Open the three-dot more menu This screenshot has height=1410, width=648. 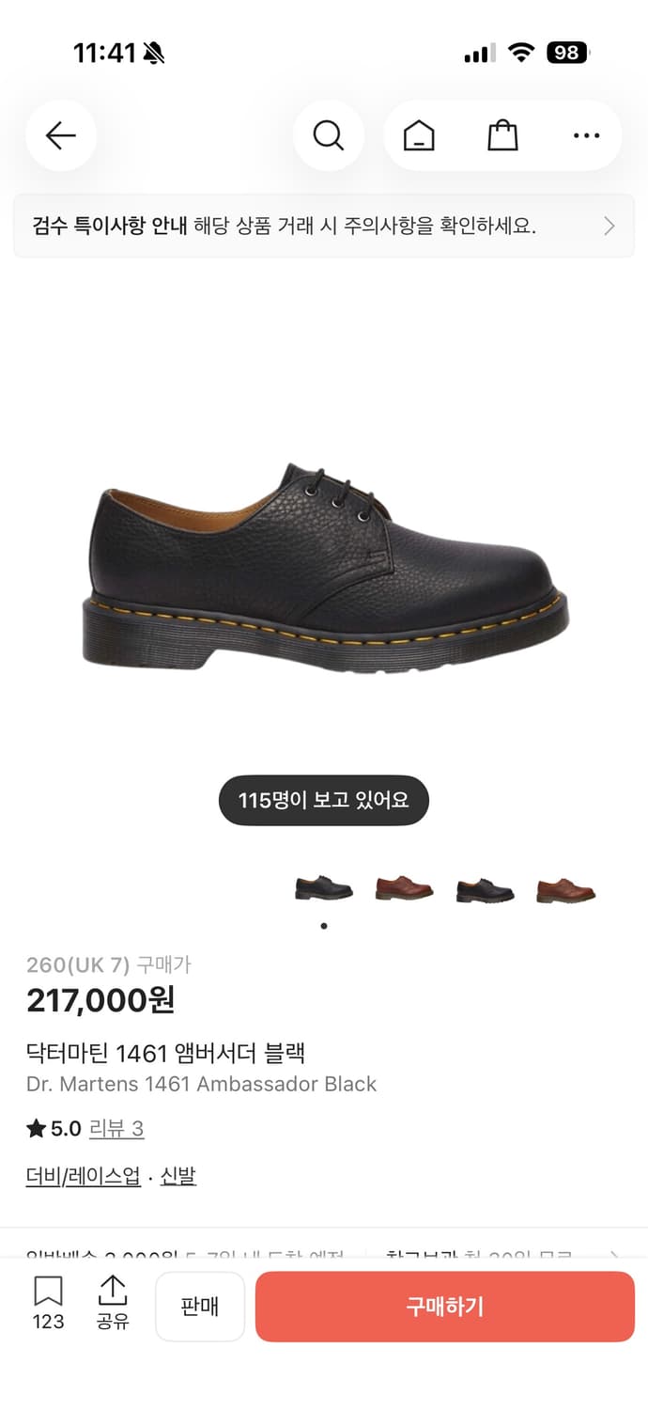coord(586,136)
